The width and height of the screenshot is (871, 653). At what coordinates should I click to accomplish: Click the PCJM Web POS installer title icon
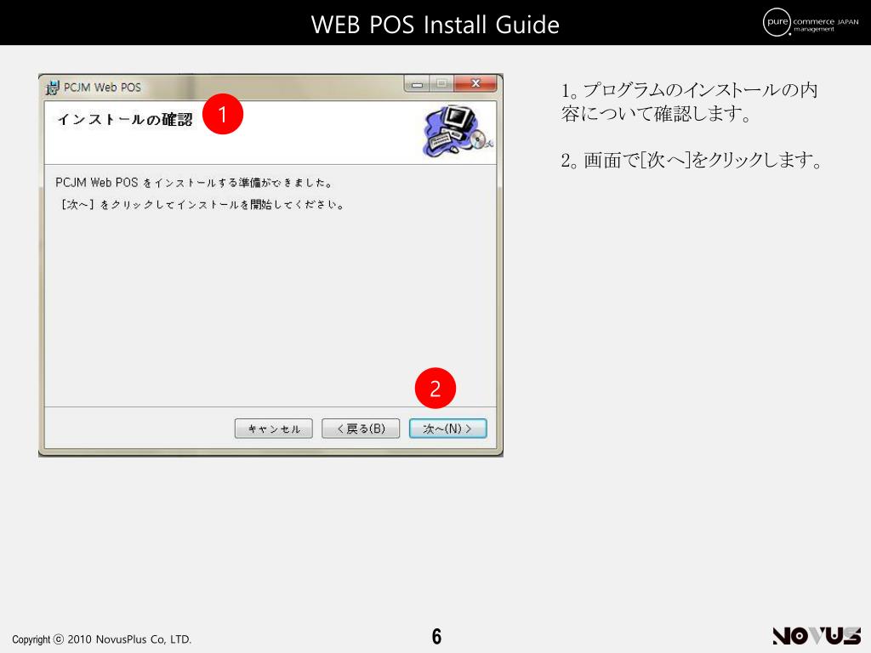point(52,88)
